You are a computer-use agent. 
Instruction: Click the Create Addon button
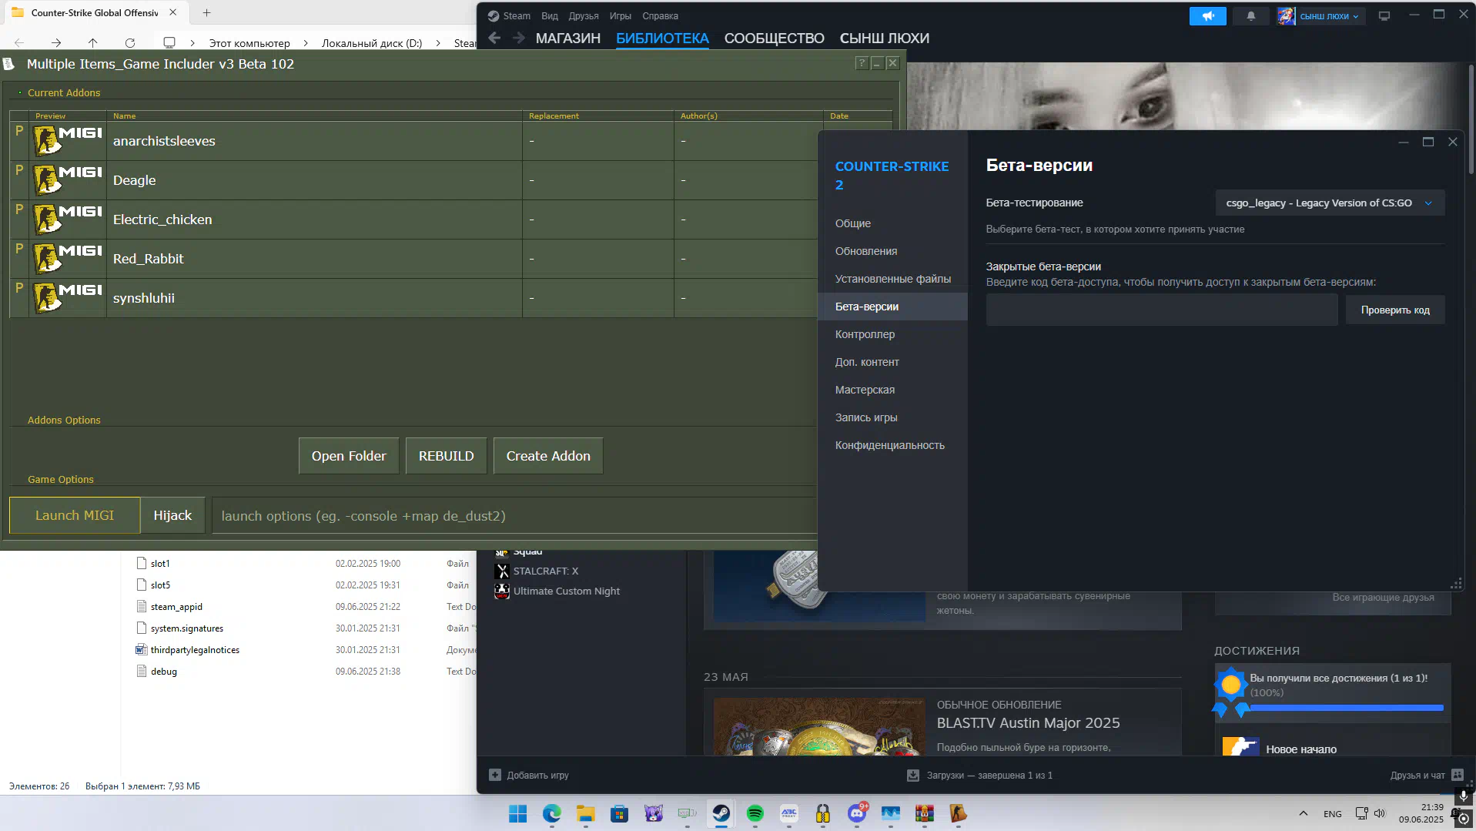[x=548, y=456]
